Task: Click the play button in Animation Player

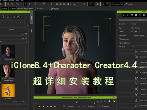Action: pyautogui.click(x=47, y=106)
